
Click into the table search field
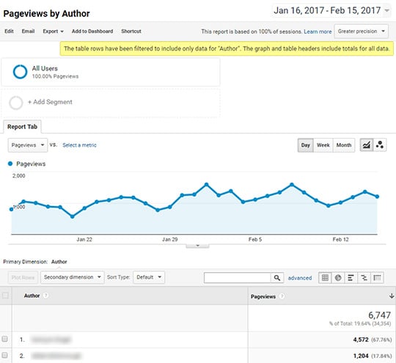(x=238, y=278)
